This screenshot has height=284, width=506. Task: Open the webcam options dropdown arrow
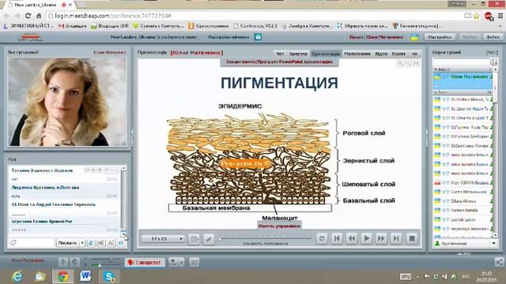[181, 263]
